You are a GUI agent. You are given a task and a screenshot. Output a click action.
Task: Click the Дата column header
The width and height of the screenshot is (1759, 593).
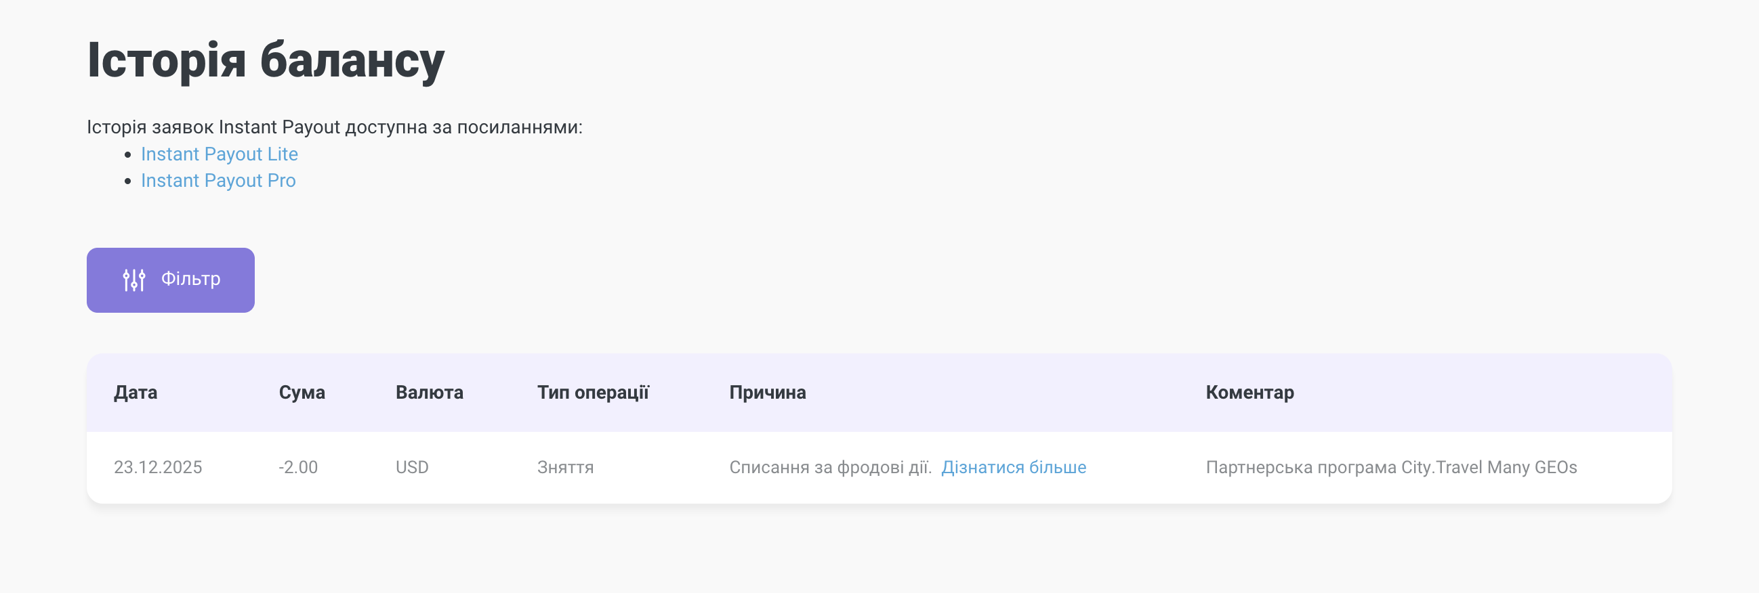(x=136, y=393)
